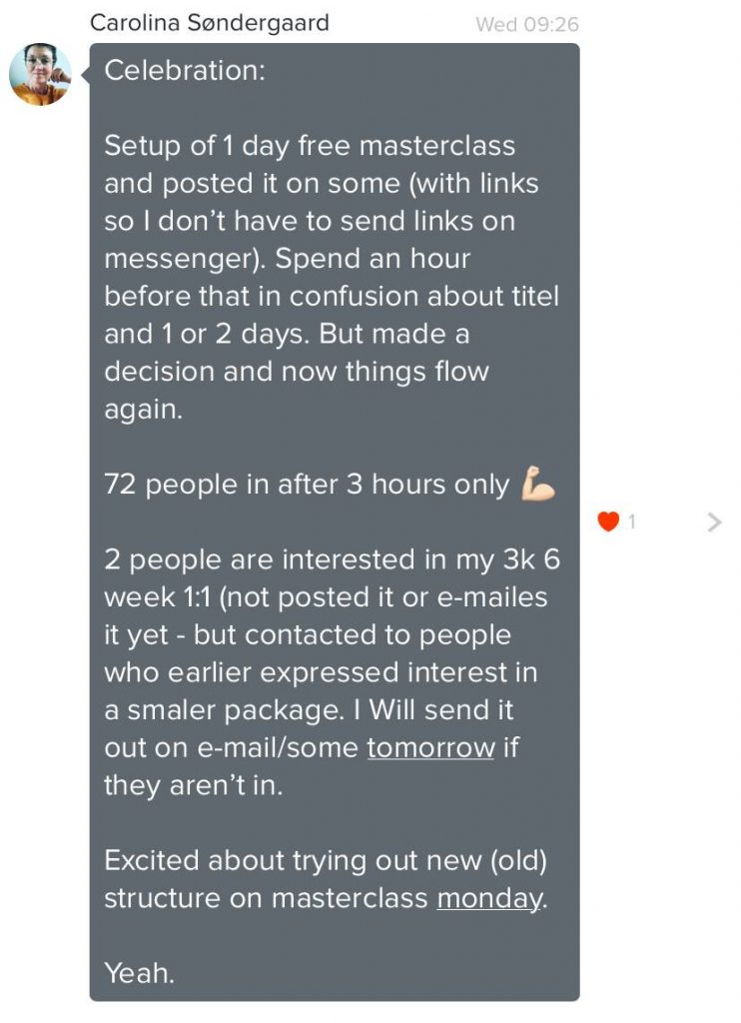Click the "they aren't in." line
Viewport: 741px width, 1023px height.
193,785
